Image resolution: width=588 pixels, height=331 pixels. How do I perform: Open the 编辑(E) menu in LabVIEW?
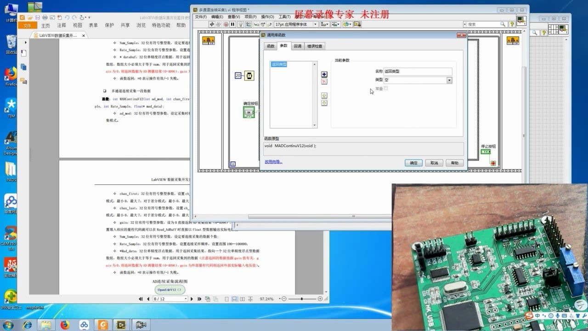(217, 17)
